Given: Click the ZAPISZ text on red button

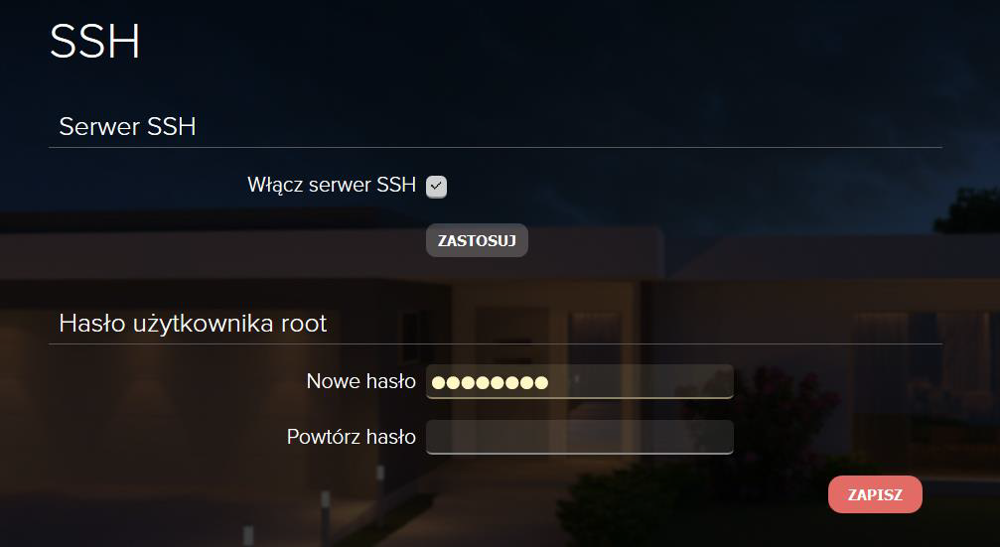Looking at the screenshot, I should 875,494.
